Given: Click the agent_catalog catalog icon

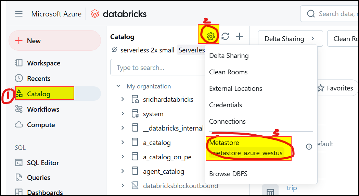Looking at the screenshot, I should pyautogui.click(x=135, y=171).
